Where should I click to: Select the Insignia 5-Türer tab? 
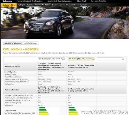[9, 5]
